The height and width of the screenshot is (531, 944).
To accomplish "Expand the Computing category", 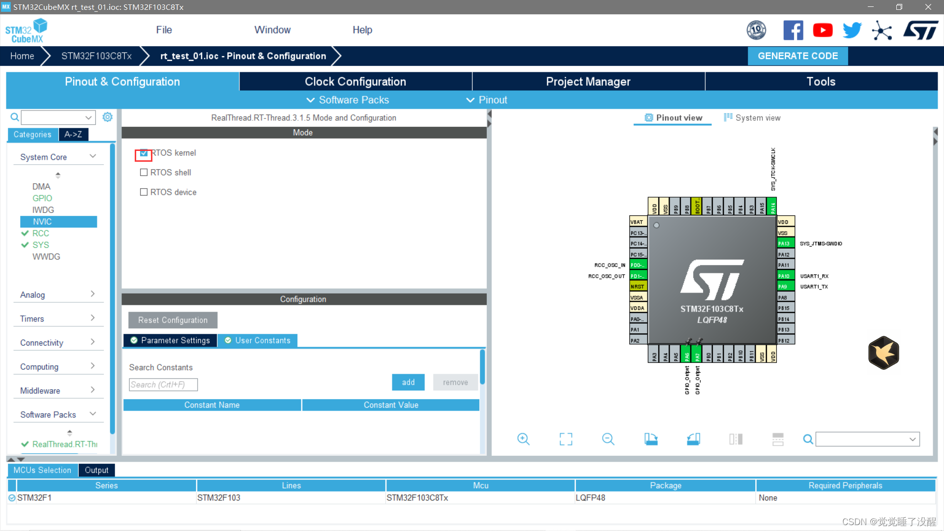I will [x=92, y=366].
